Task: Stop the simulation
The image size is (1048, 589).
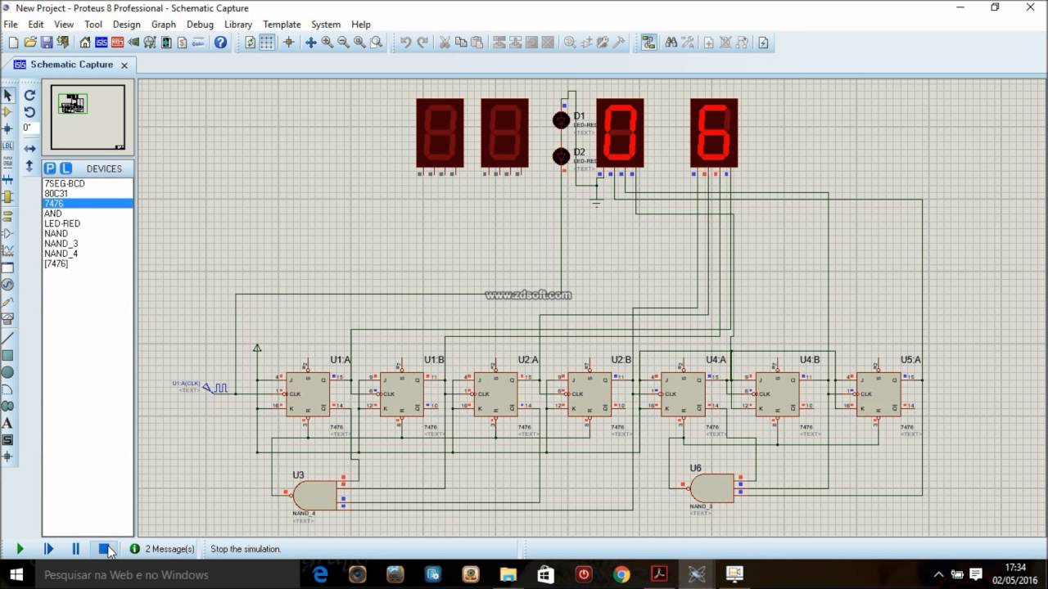Action: click(104, 549)
